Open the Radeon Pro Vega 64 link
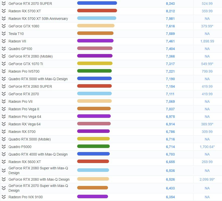Screen dimensions: 222x201 pyautogui.click(x=25, y=117)
